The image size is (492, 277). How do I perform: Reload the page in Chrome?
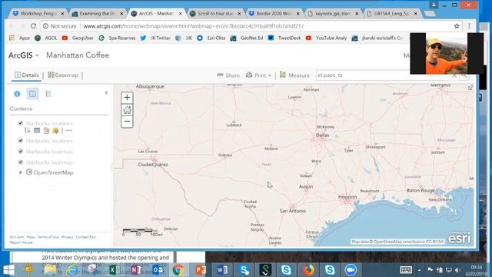point(33,26)
